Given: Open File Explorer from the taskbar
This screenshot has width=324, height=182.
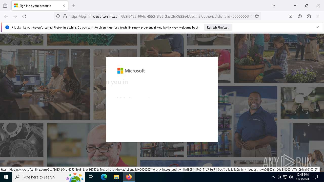Looking at the screenshot, I should coord(116,177).
